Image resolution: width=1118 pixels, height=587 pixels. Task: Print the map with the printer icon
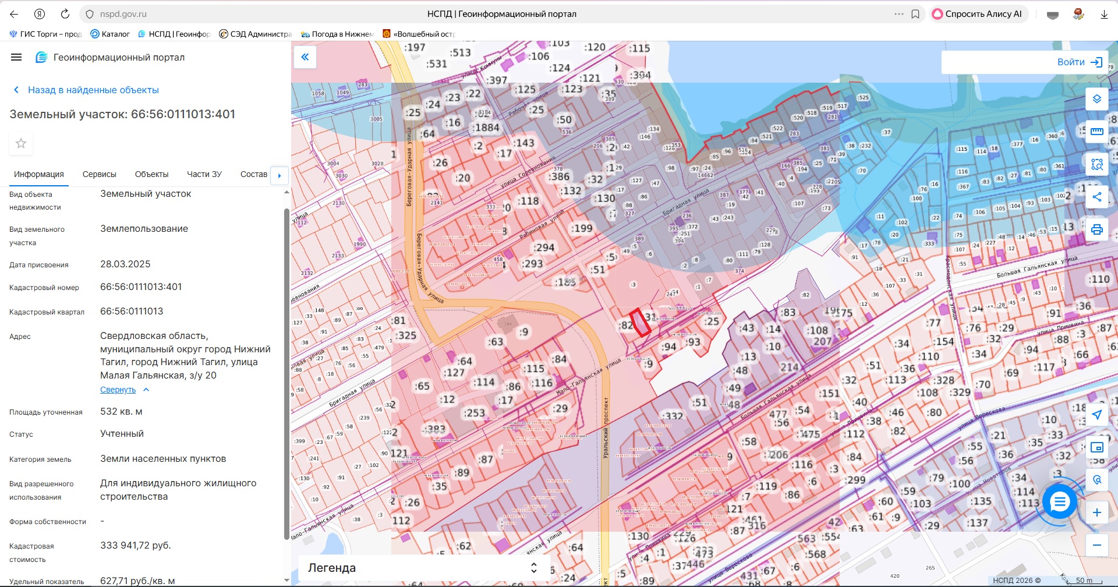1096,229
